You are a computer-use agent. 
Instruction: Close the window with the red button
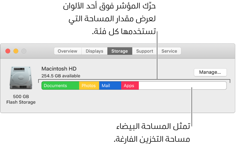pos(8,51)
